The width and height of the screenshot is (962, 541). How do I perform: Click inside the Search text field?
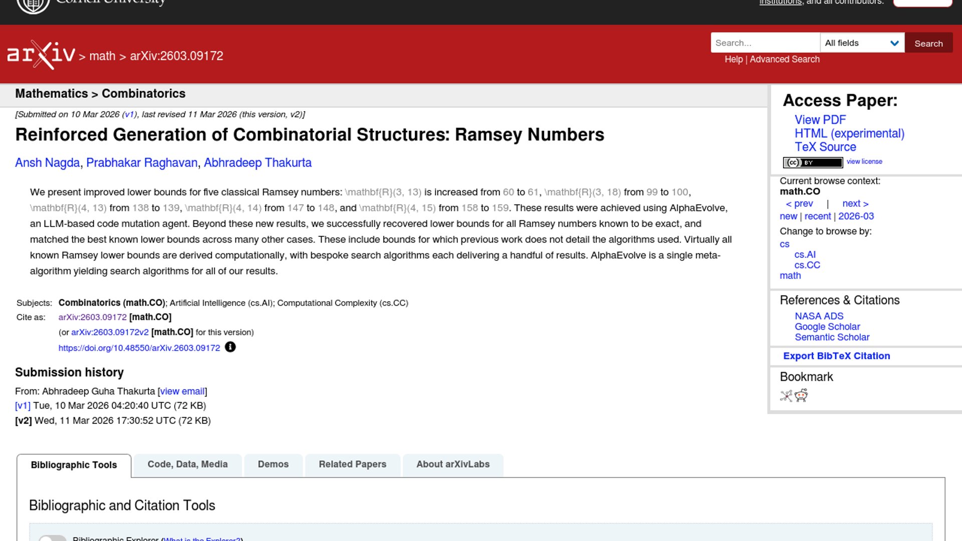pos(765,43)
